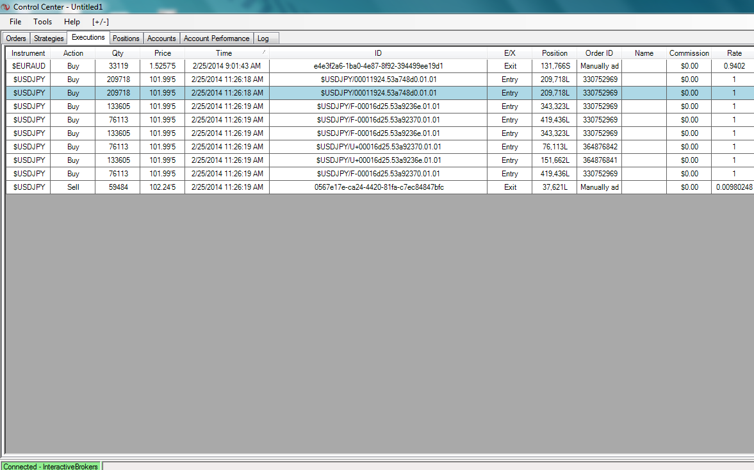Click price 1.5257'5 cell
This screenshot has height=470, width=754.
click(x=163, y=66)
